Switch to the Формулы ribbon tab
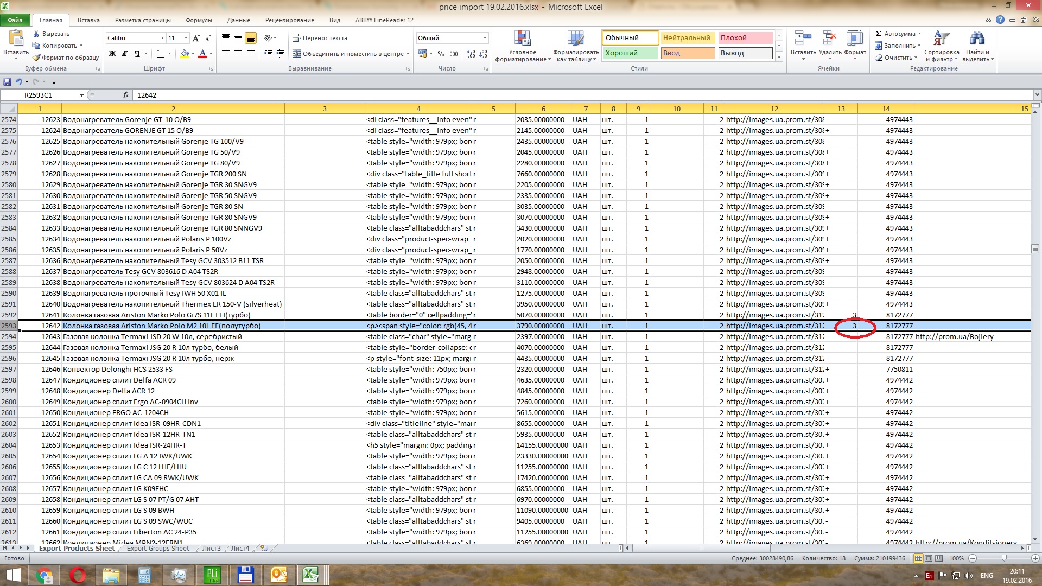This screenshot has width=1042, height=586. click(199, 20)
